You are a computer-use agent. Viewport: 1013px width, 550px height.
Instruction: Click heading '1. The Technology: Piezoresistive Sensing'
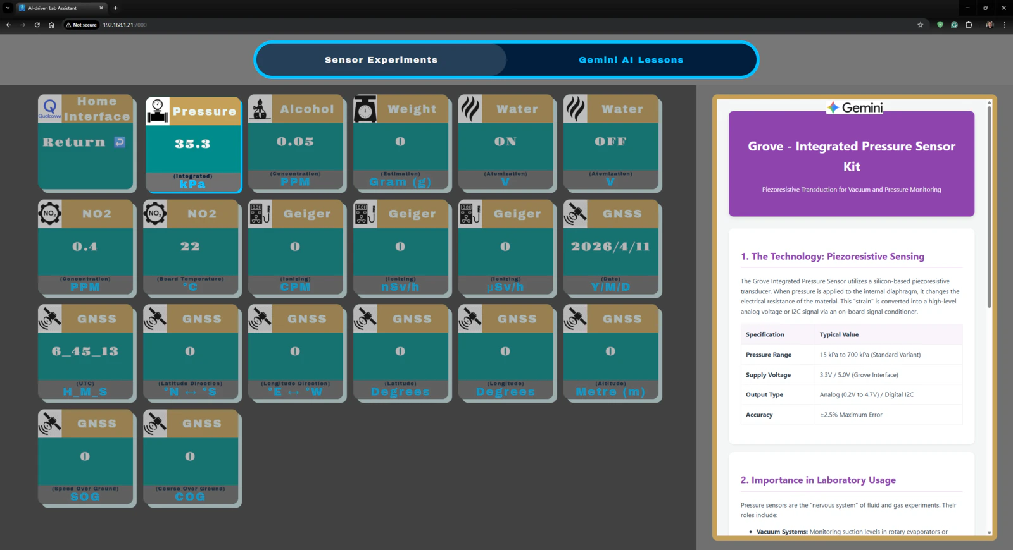[x=833, y=257]
